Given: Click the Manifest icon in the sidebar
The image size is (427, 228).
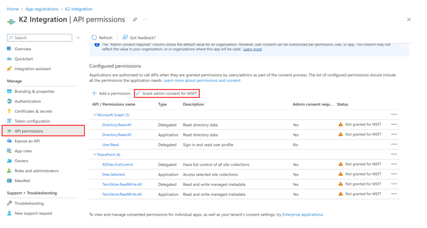Looking at the screenshot, I should coord(9,181).
